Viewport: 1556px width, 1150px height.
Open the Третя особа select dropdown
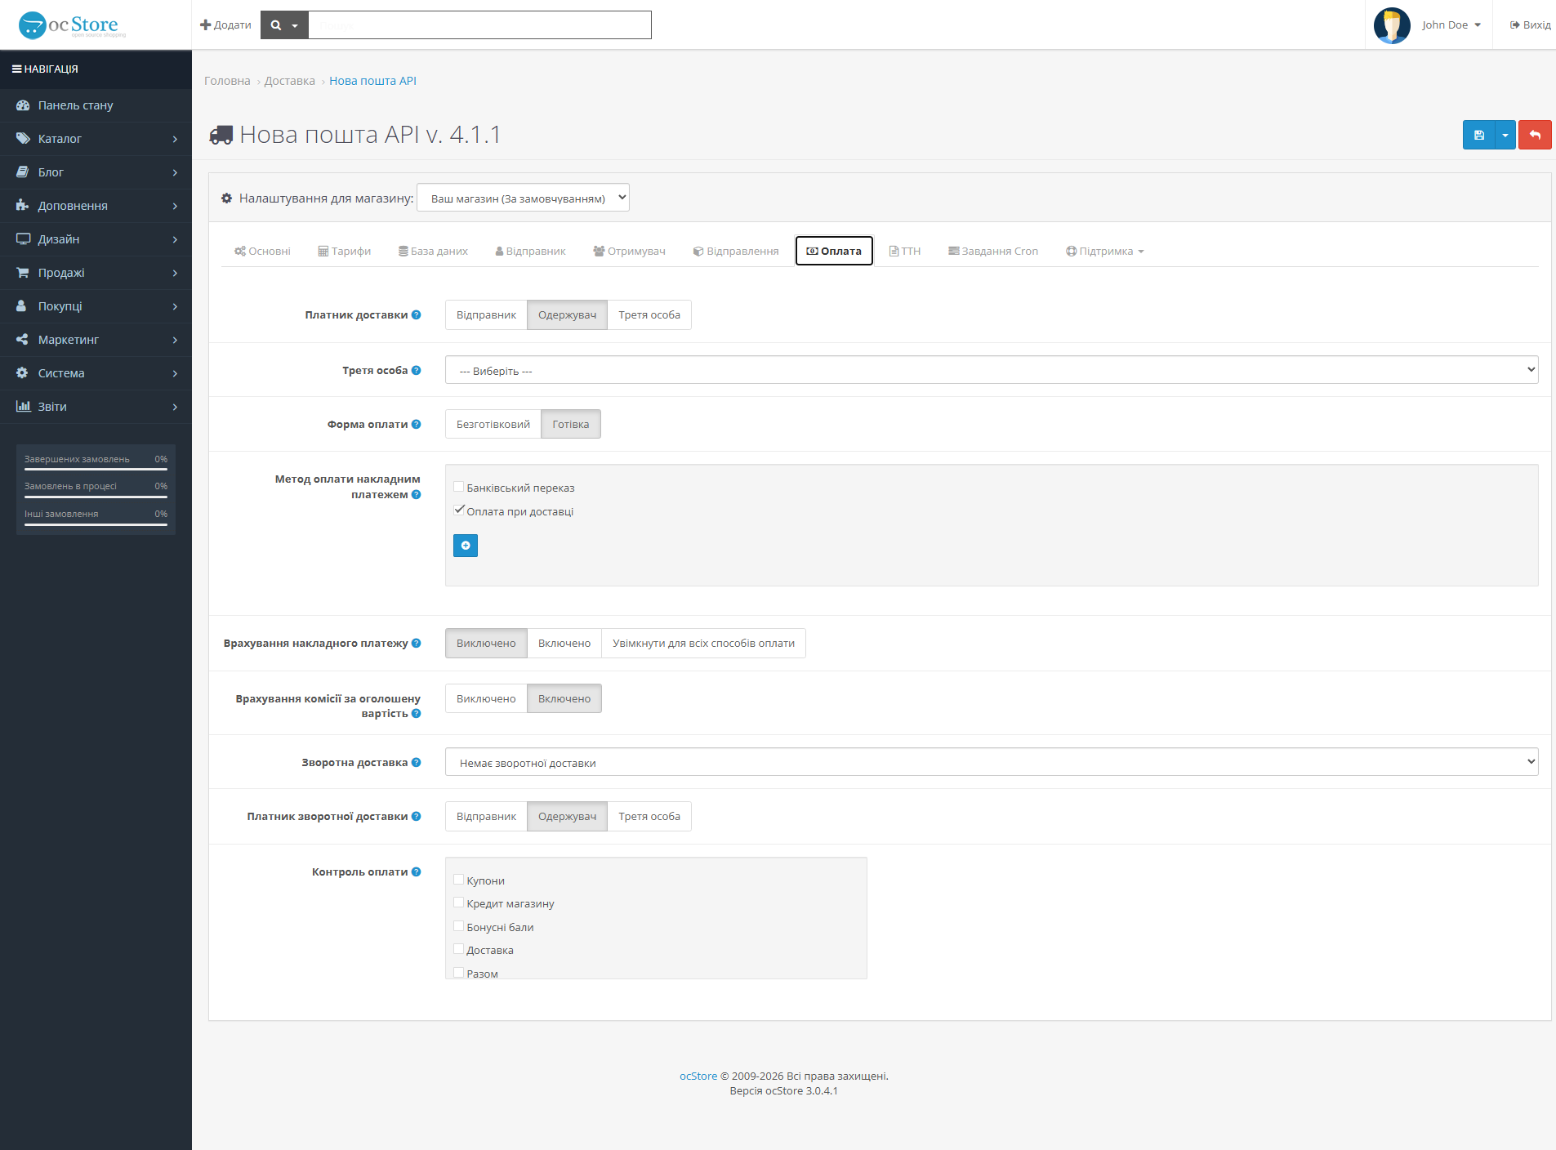(x=992, y=370)
